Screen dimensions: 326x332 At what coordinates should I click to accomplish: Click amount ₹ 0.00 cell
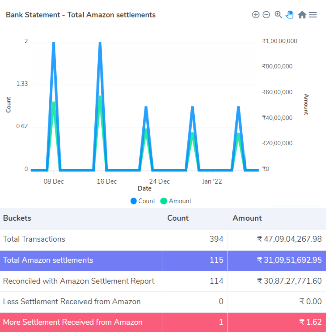point(310,301)
